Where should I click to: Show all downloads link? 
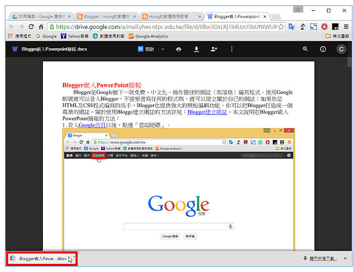323,258
